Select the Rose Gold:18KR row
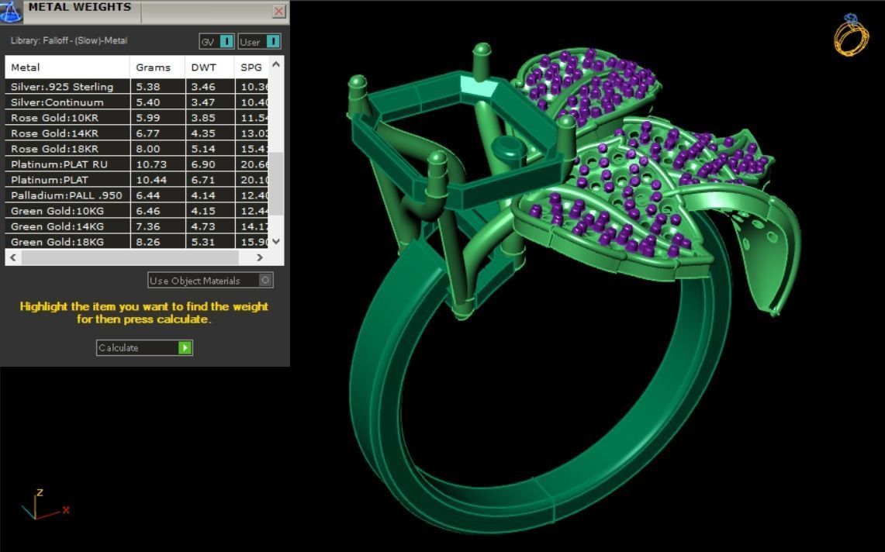Viewport: 885px width, 552px height. click(137, 149)
